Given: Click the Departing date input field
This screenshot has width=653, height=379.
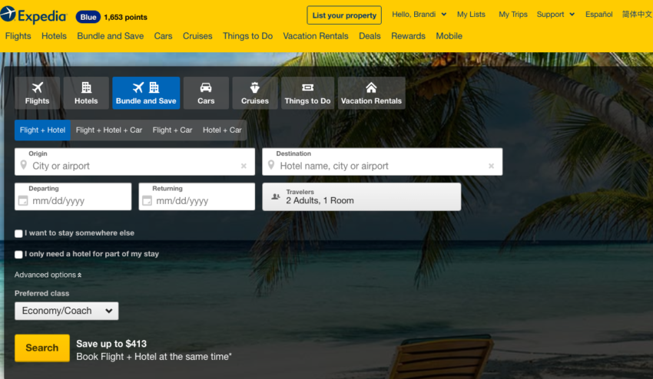Looking at the screenshot, I should 73,200.
